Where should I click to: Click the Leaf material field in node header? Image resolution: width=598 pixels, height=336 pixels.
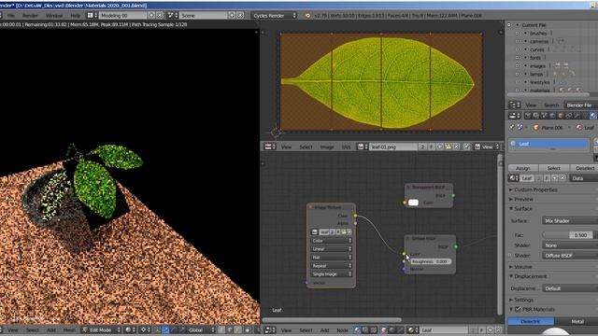[445, 330]
